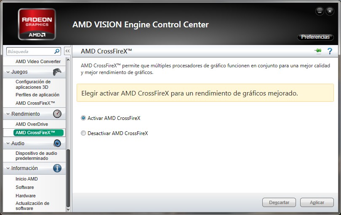The height and width of the screenshot is (215, 341).
Task: Open Perfiles de aplicación entry
Action: point(37,95)
